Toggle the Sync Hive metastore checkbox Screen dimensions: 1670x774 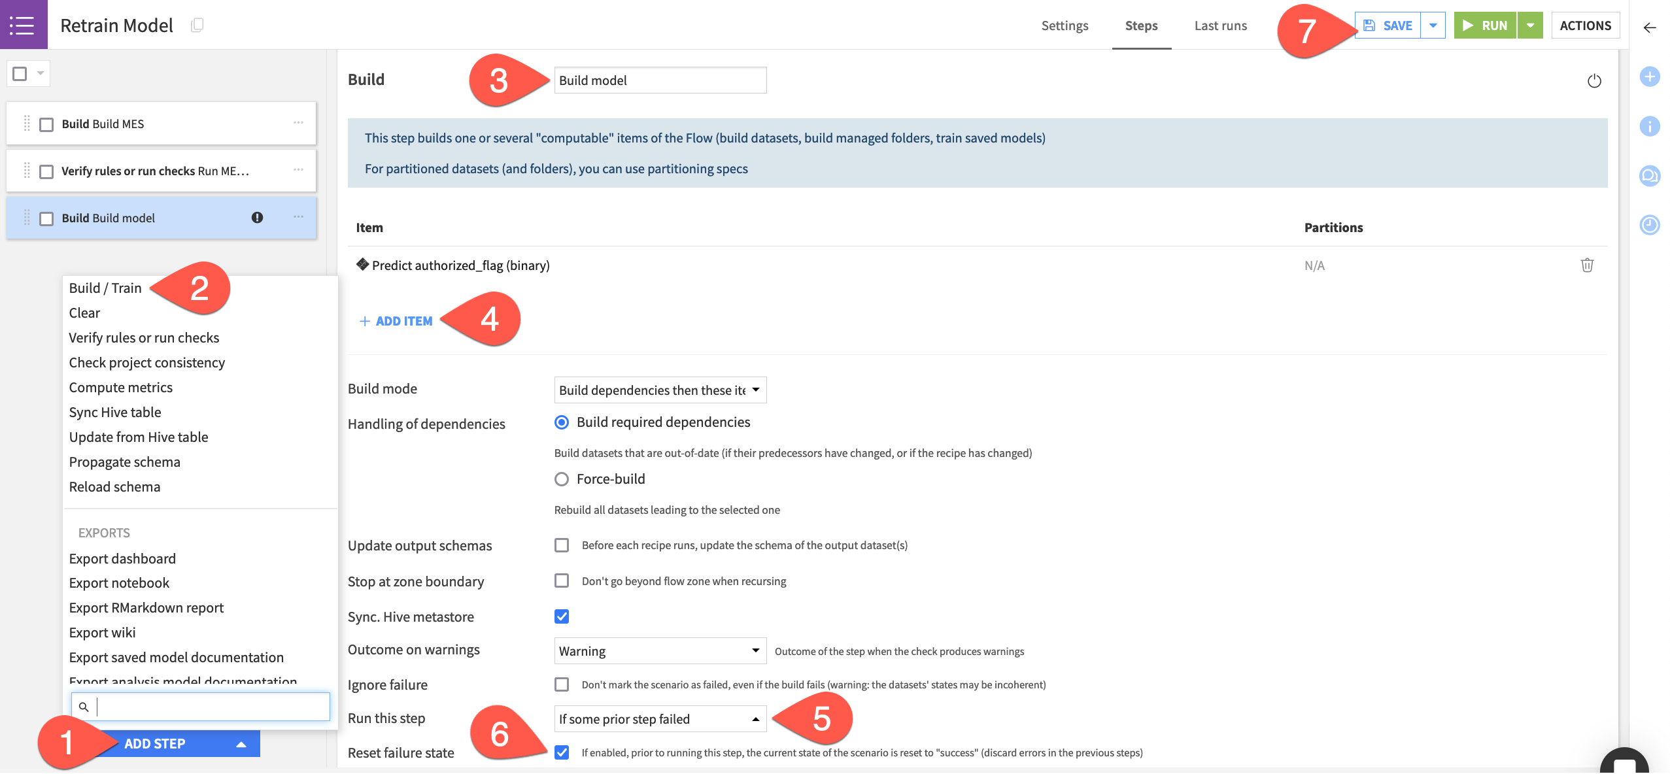click(x=561, y=615)
